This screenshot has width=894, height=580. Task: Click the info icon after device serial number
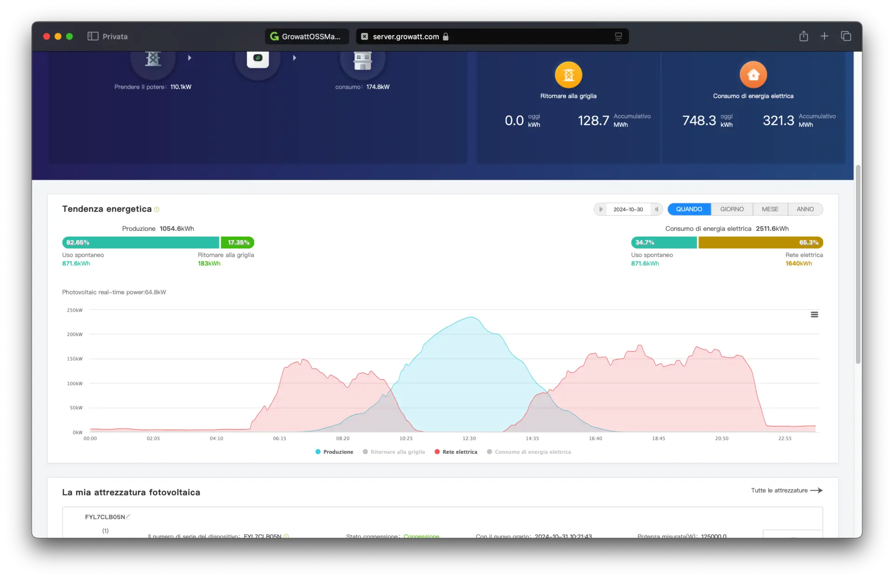click(286, 536)
